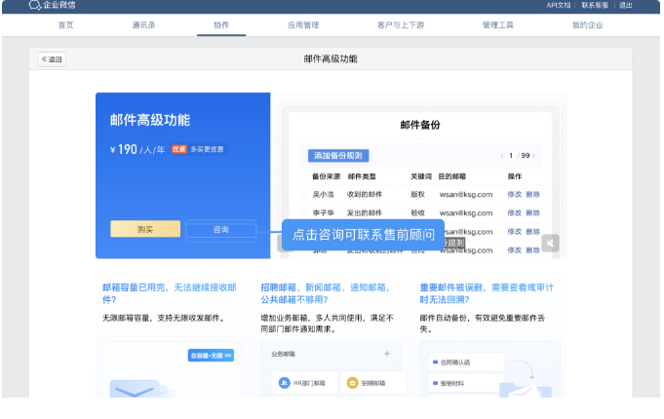
Task: Click 修改 link in 吴小浩 row
Action: 514,194
